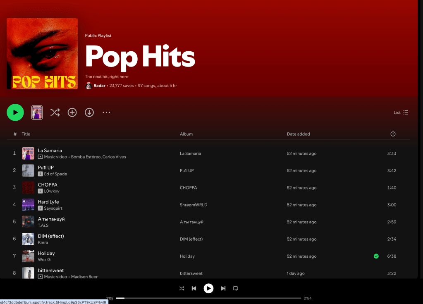Enable shuffle in the playlist action bar
Image resolution: width=423 pixels, height=304 pixels.
pyautogui.click(x=55, y=113)
